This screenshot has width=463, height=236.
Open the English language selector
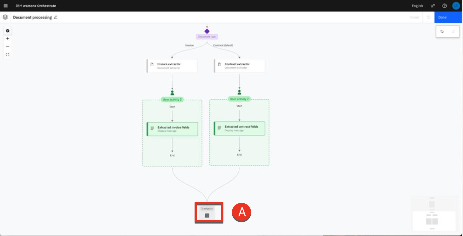point(417,6)
